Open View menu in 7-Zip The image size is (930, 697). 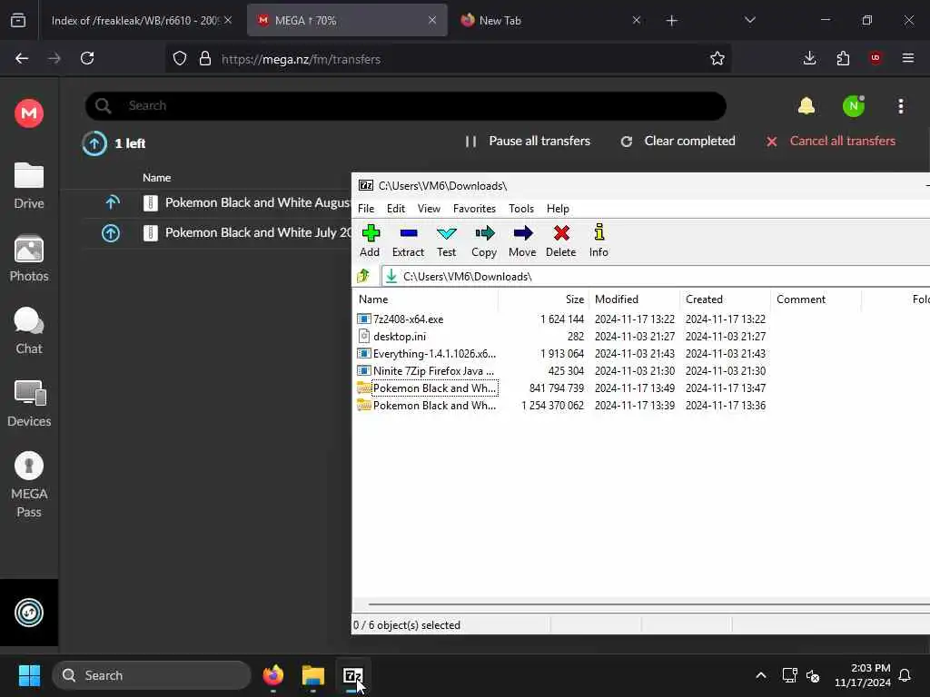click(x=429, y=209)
